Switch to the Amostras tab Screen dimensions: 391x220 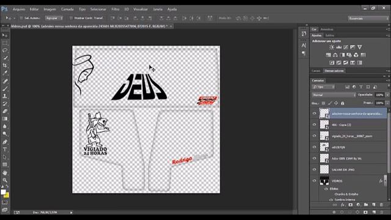[x=327, y=29]
